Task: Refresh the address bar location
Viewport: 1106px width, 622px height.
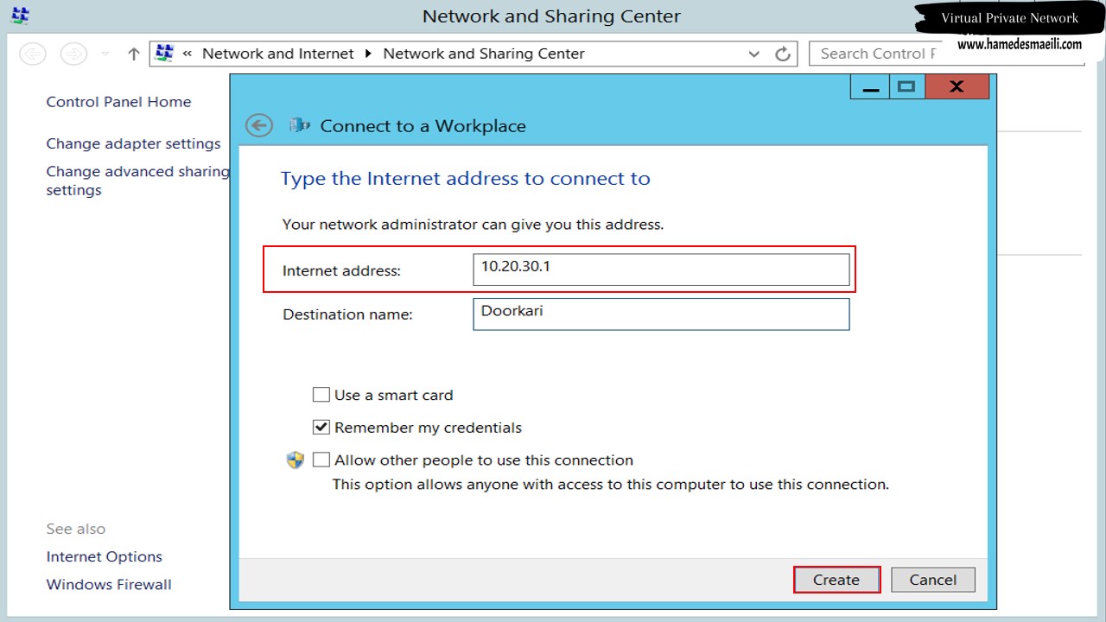Action: [x=783, y=54]
